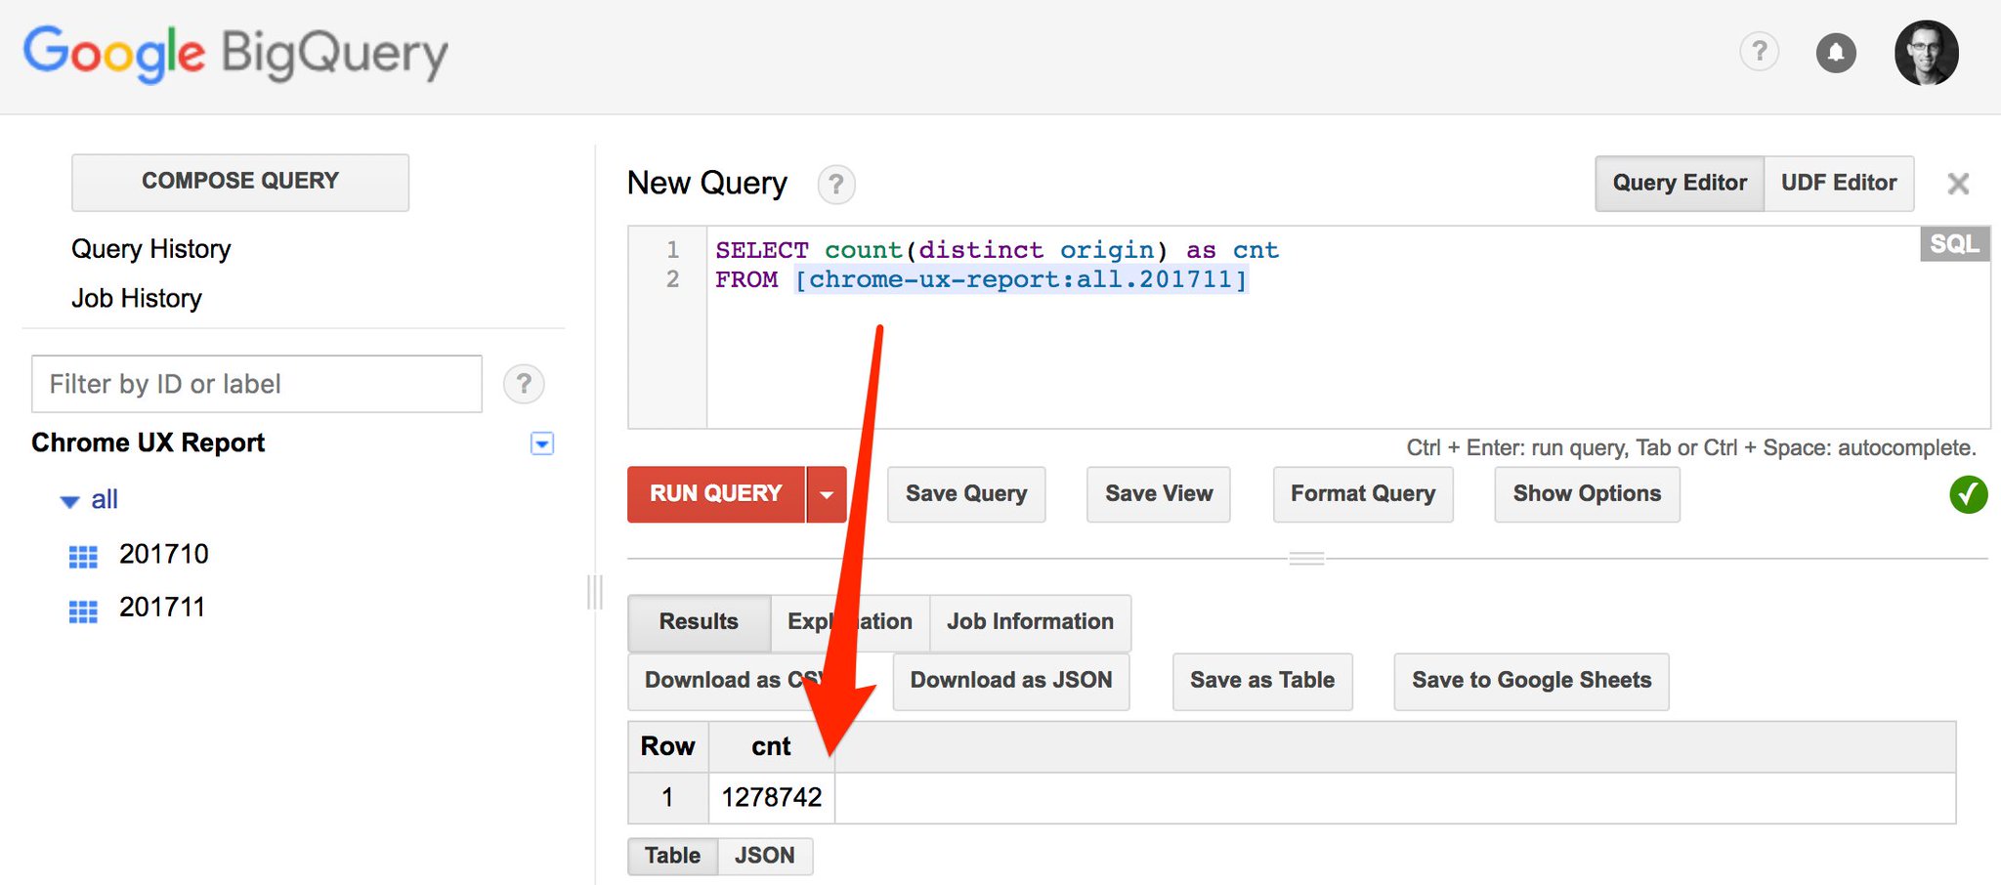The width and height of the screenshot is (2001, 885).
Task: Click the green query validation checkmark
Action: coord(1968,494)
